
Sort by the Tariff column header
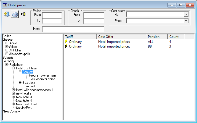80,36
